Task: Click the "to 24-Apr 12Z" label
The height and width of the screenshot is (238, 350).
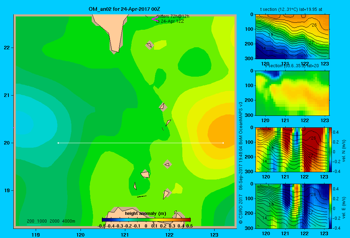Action: (170, 21)
